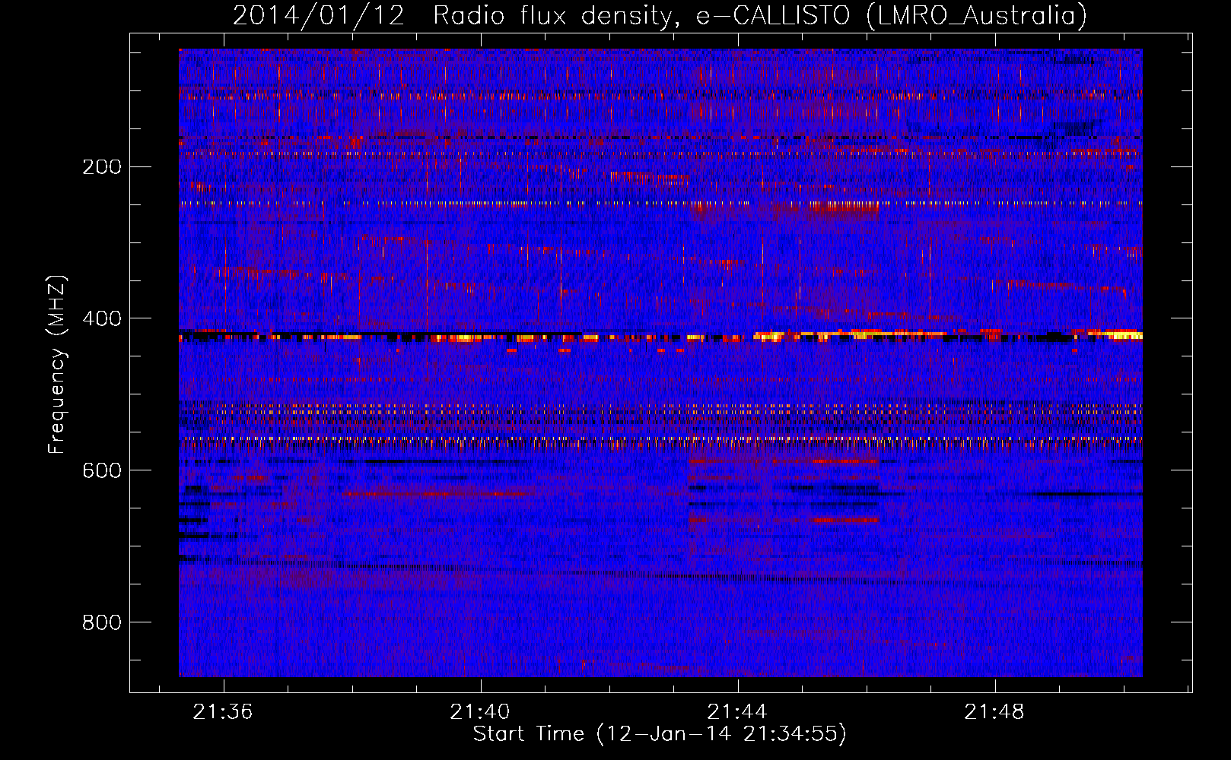Click the 400 frequency tick label
Screen dimensions: 1231x760
(x=102, y=318)
